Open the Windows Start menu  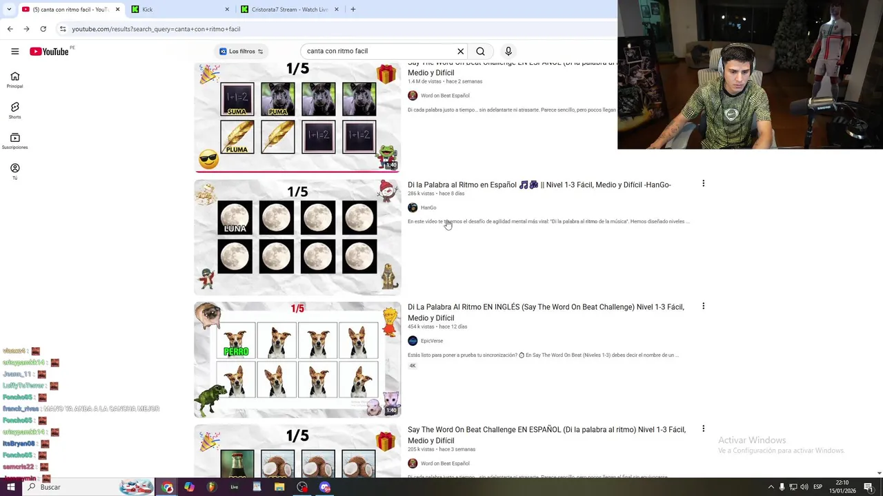10,487
